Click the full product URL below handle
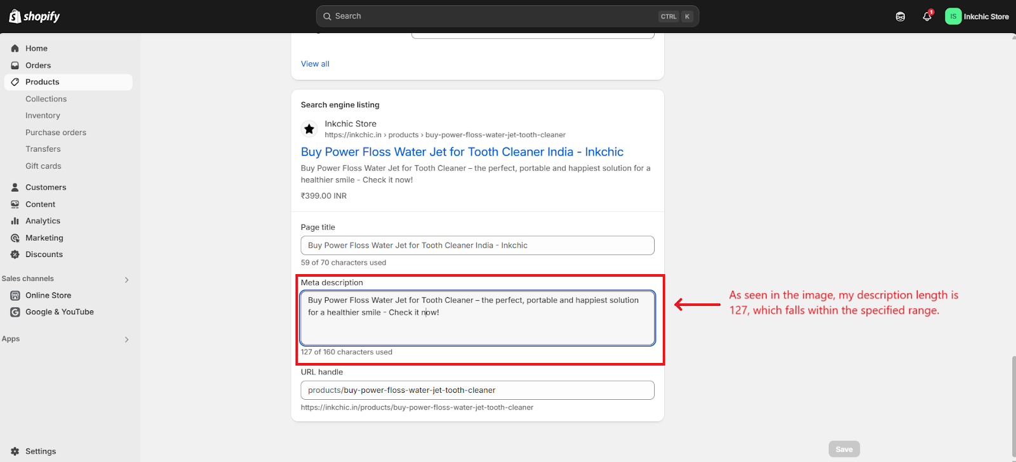 tap(417, 407)
